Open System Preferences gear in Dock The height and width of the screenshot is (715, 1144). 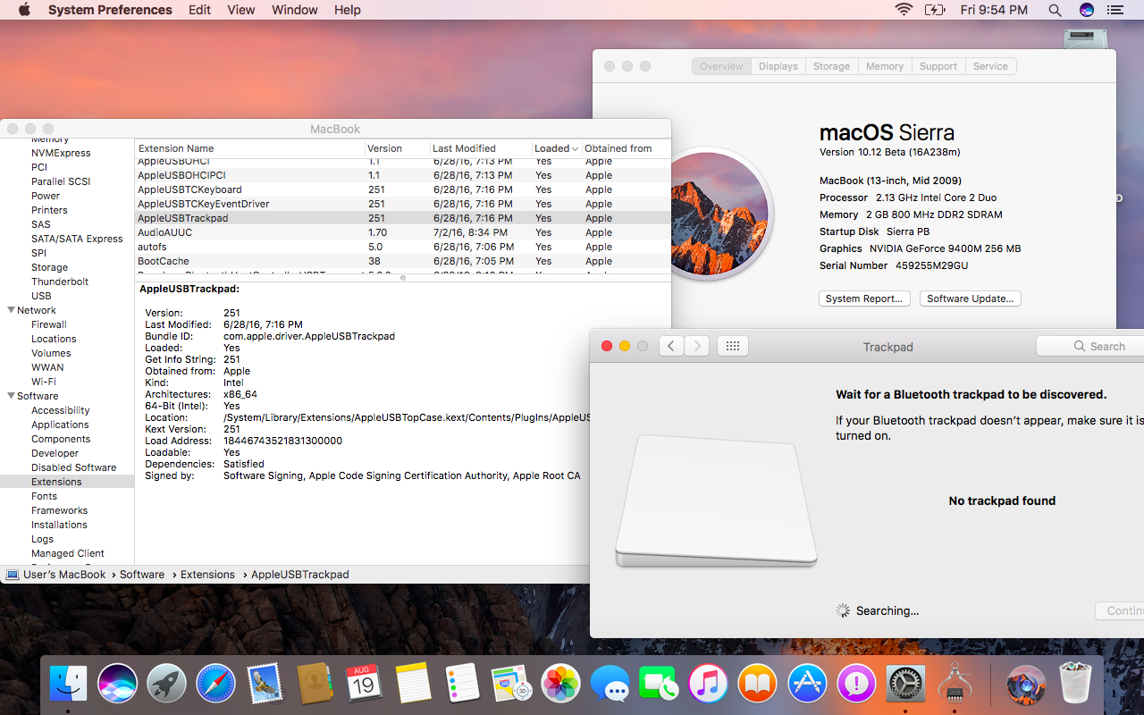coord(905,685)
